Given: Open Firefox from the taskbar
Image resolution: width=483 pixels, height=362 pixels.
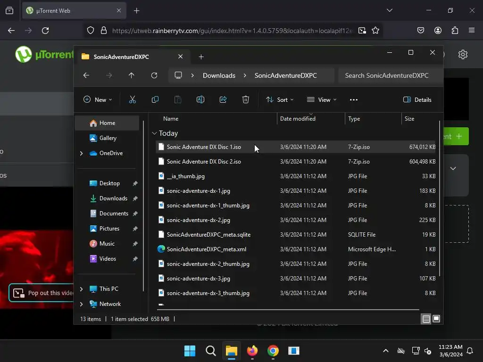Looking at the screenshot, I should 252,351.
